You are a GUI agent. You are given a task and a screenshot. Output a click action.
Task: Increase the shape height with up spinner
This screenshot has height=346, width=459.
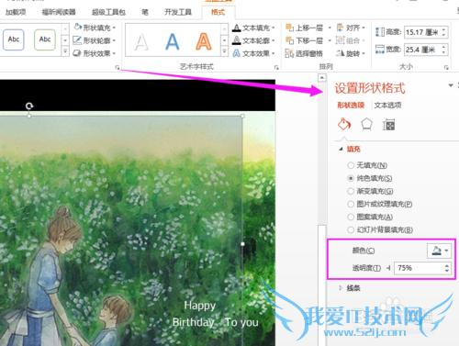click(x=444, y=29)
